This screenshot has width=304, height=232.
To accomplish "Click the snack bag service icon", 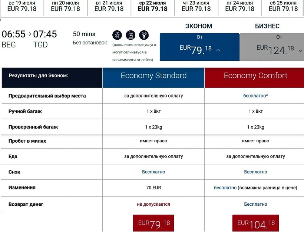I will tap(130, 35).
